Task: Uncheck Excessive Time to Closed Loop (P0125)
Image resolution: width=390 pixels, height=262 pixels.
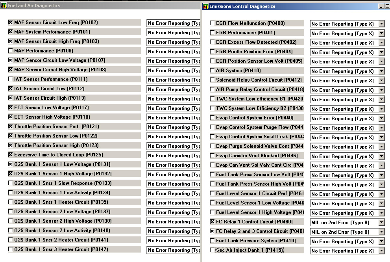Action: point(11,155)
